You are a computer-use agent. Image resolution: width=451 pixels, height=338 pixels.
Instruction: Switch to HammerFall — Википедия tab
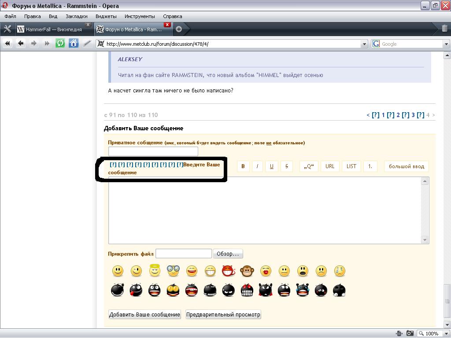coord(53,29)
